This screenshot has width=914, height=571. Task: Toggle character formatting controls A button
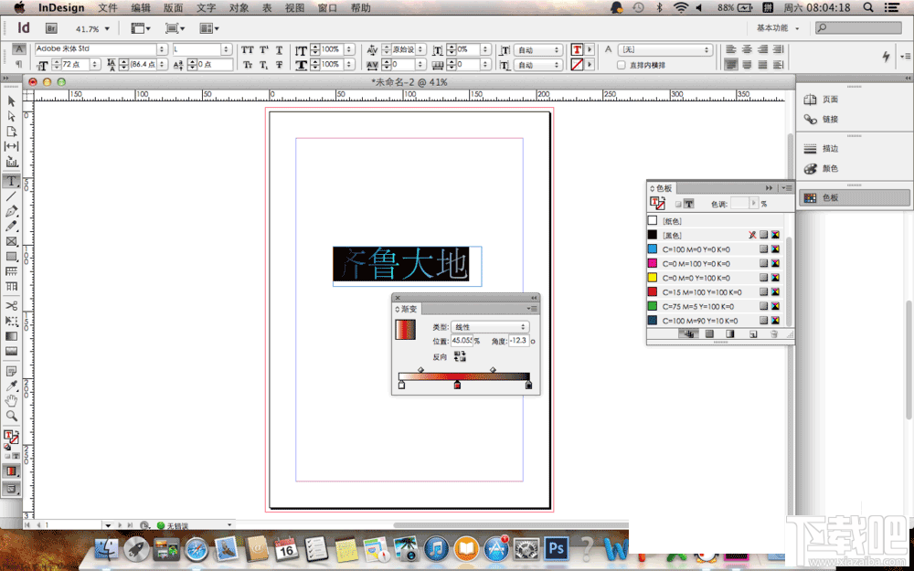19,49
